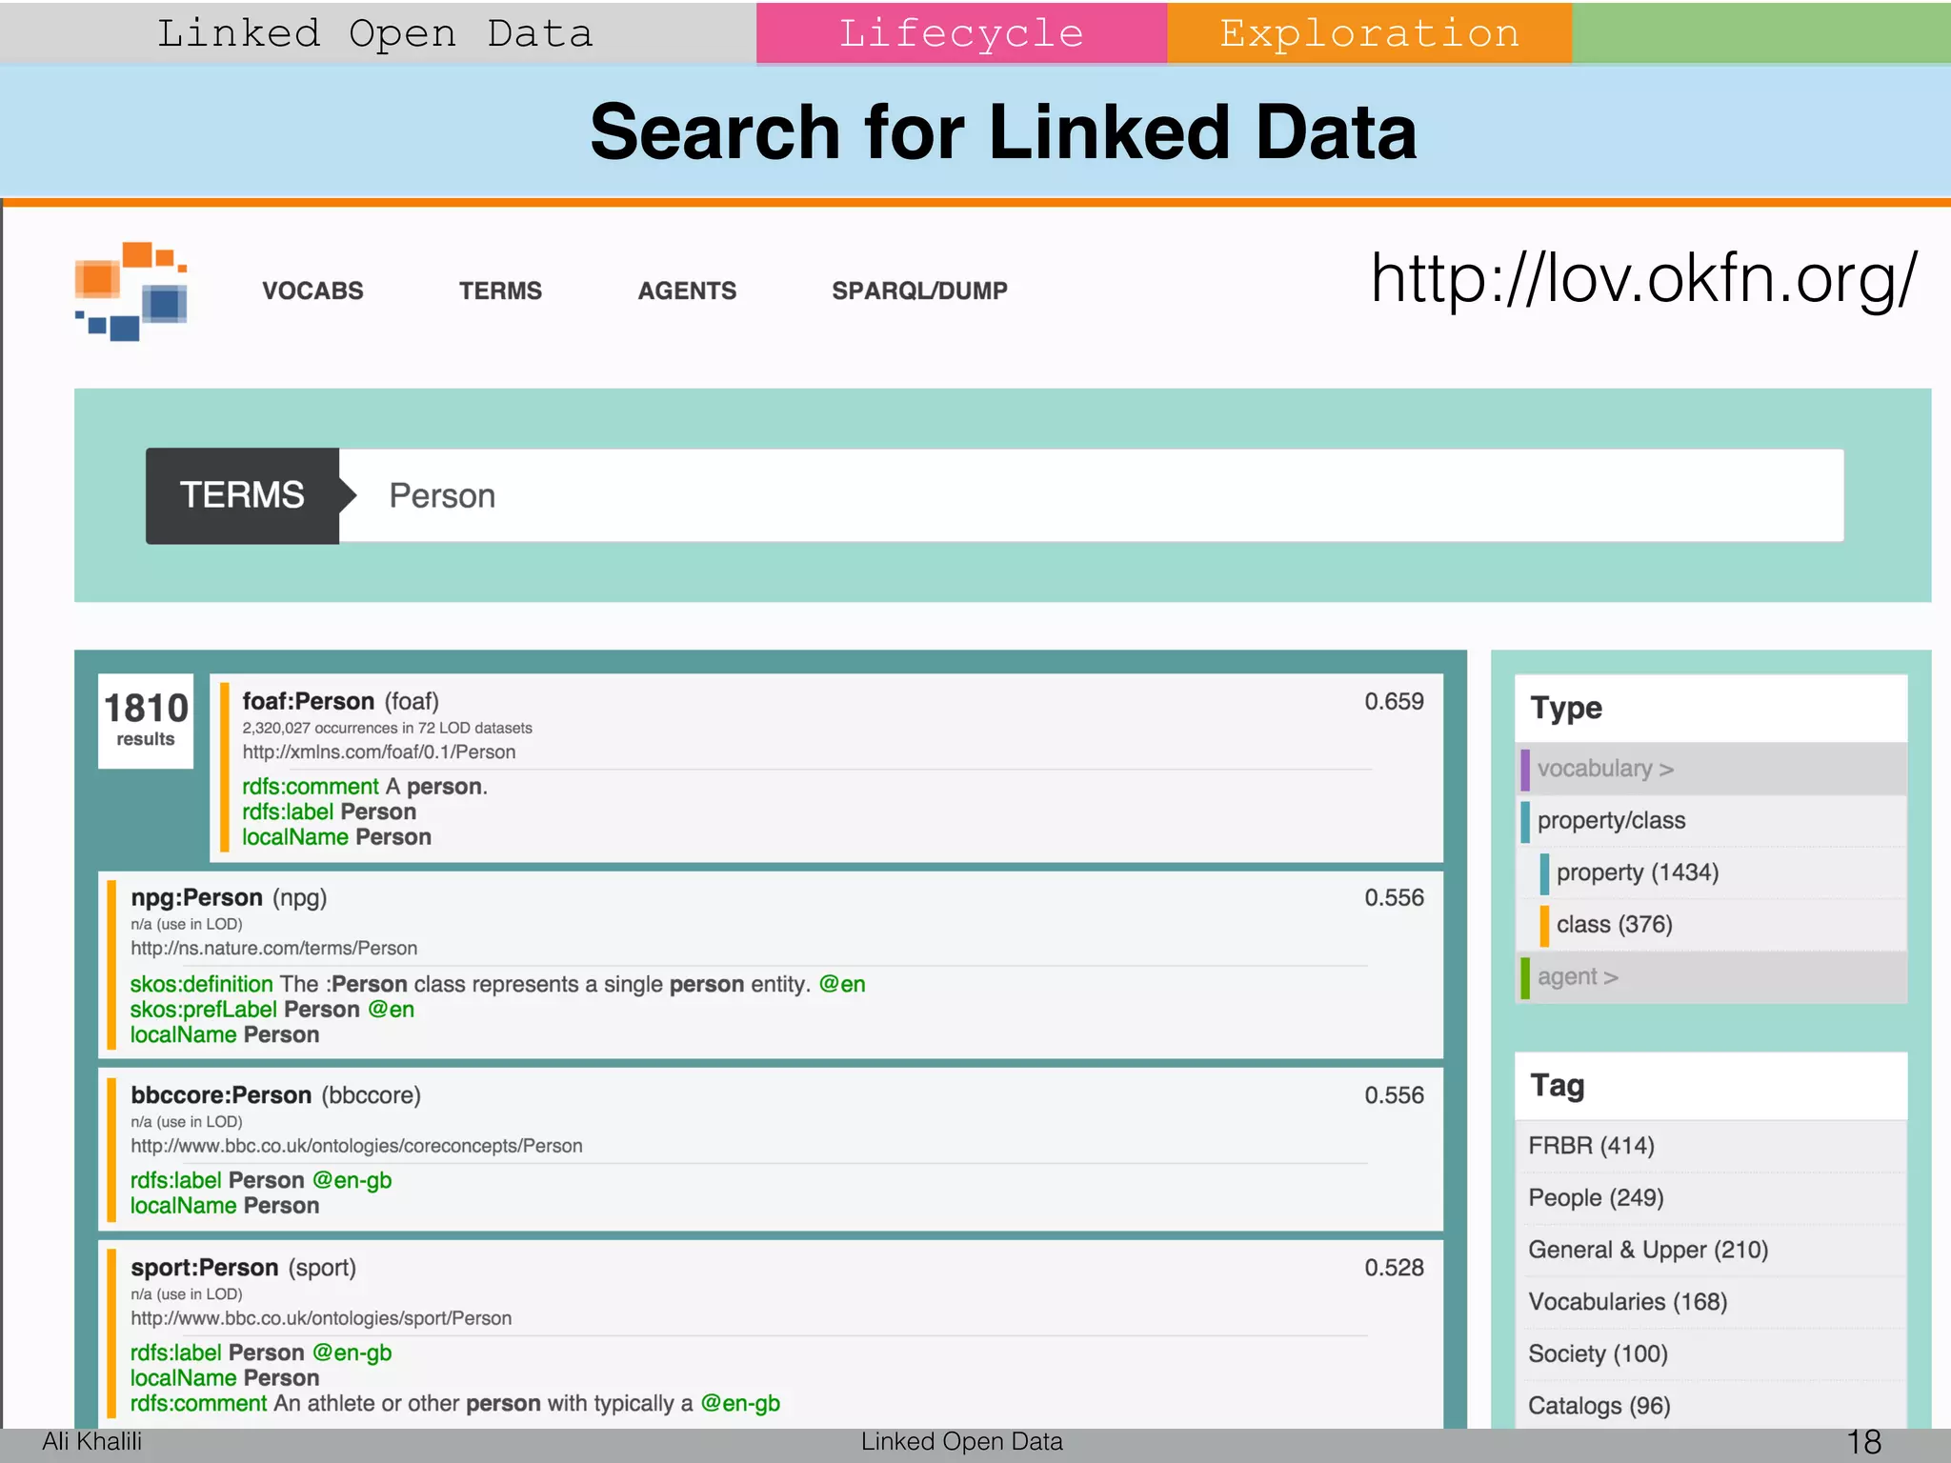Expand the 'agent >' type filter
The height and width of the screenshot is (1463, 1951).
coord(1578,977)
